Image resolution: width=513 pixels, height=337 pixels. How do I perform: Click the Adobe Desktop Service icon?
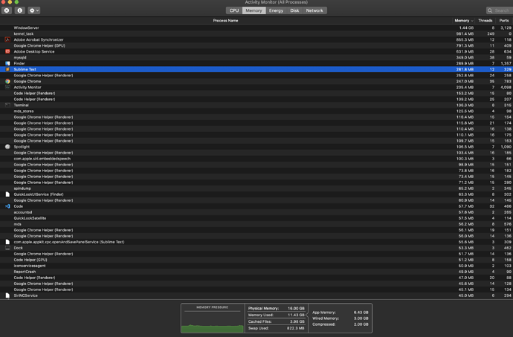pyautogui.click(x=7, y=52)
